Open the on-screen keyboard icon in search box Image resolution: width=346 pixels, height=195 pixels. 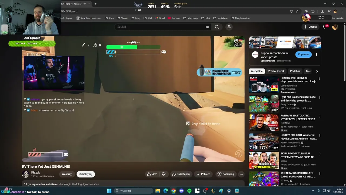pyautogui.click(x=207, y=27)
